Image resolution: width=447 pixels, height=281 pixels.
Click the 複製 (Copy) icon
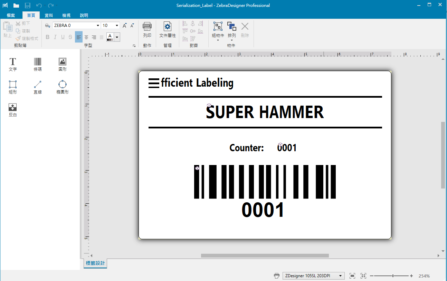point(23,31)
